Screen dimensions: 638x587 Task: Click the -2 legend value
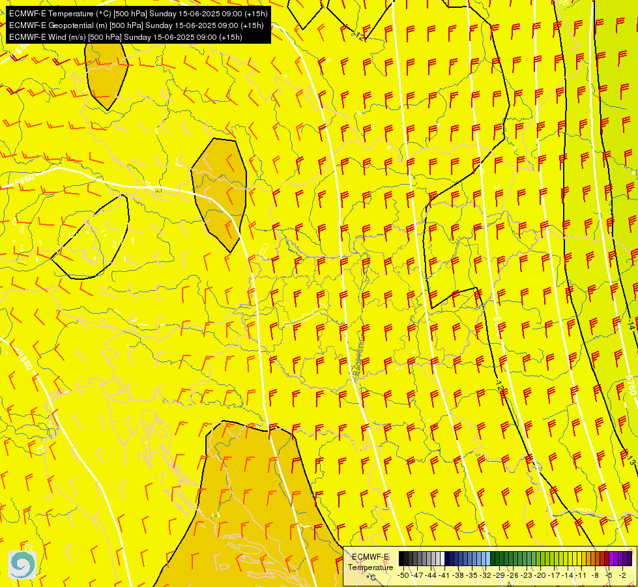pos(622,575)
